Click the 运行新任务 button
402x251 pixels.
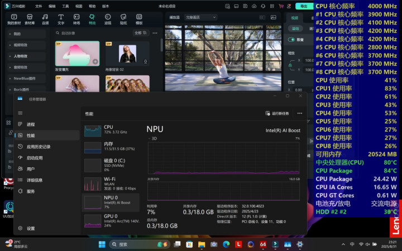coord(277,113)
